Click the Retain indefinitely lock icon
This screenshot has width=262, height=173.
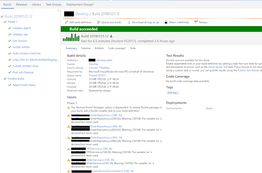click(x=166, y=22)
